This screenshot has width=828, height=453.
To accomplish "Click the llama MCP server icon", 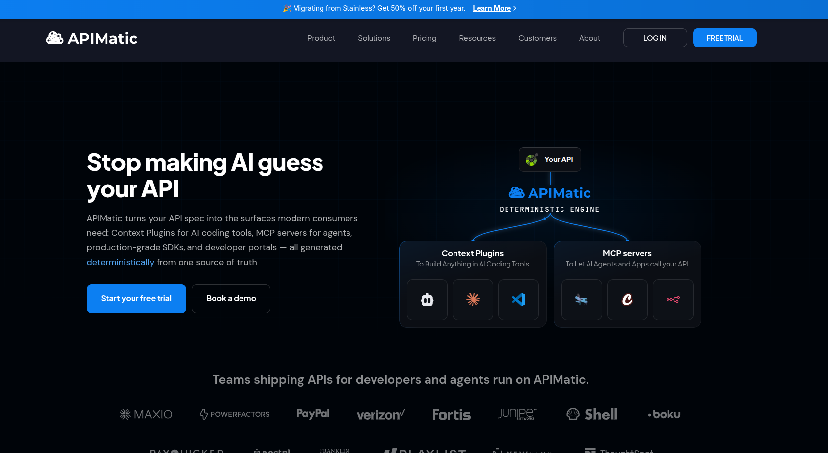I will 582,299.
